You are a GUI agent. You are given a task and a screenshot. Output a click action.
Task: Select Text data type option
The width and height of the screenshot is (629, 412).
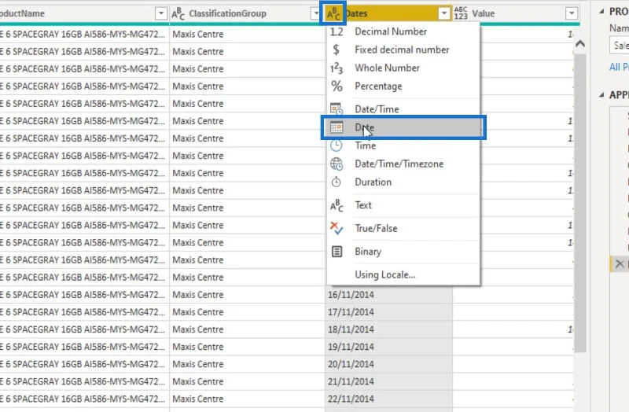pos(403,205)
